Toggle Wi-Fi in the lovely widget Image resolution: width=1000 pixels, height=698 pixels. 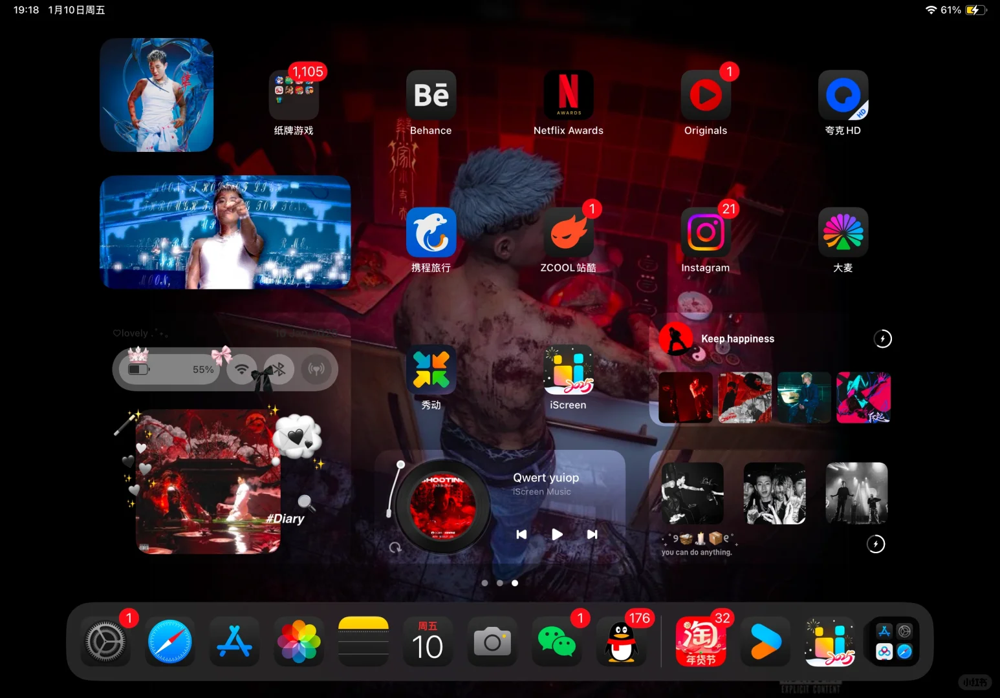coord(242,370)
